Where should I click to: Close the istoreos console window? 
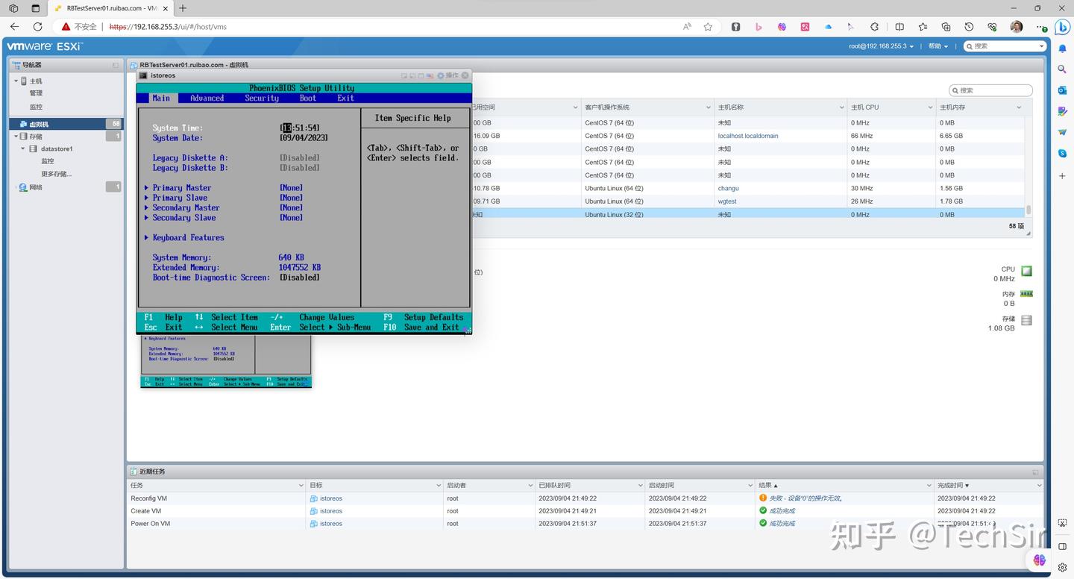tap(465, 75)
